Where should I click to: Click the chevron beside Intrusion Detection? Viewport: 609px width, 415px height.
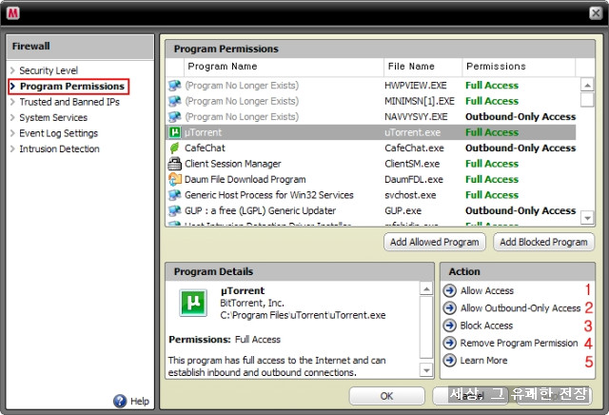coord(12,148)
